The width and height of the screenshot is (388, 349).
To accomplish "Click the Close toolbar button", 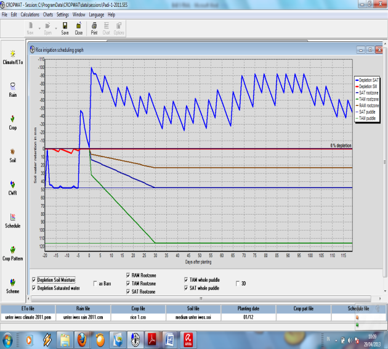I will click(x=79, y=28).
